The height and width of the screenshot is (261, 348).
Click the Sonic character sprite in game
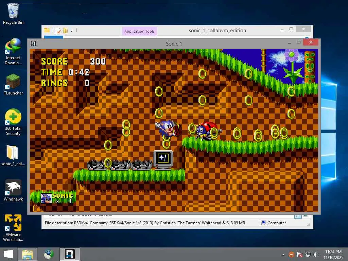(x=168, y=129)
